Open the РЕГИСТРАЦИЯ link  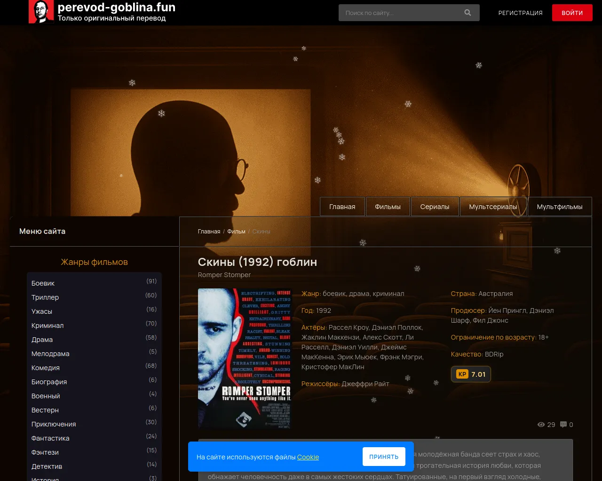click(520, 13)
